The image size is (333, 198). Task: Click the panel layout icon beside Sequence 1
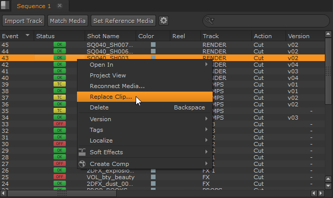pyautogui.click(x=5, y=5)
